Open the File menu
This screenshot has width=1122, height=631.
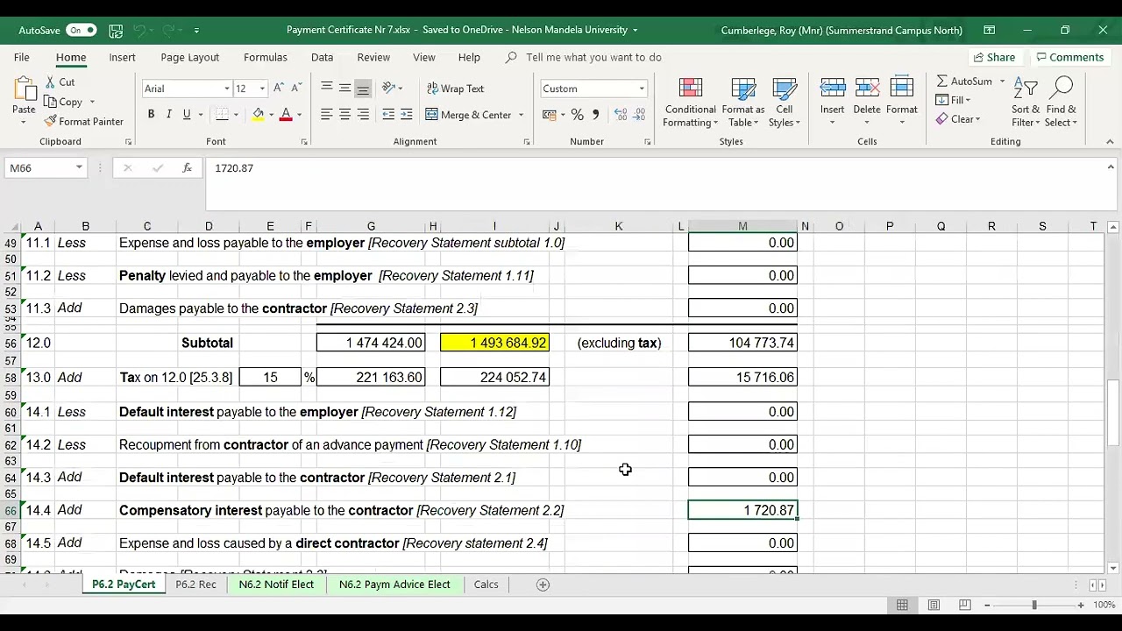(22, 57)
